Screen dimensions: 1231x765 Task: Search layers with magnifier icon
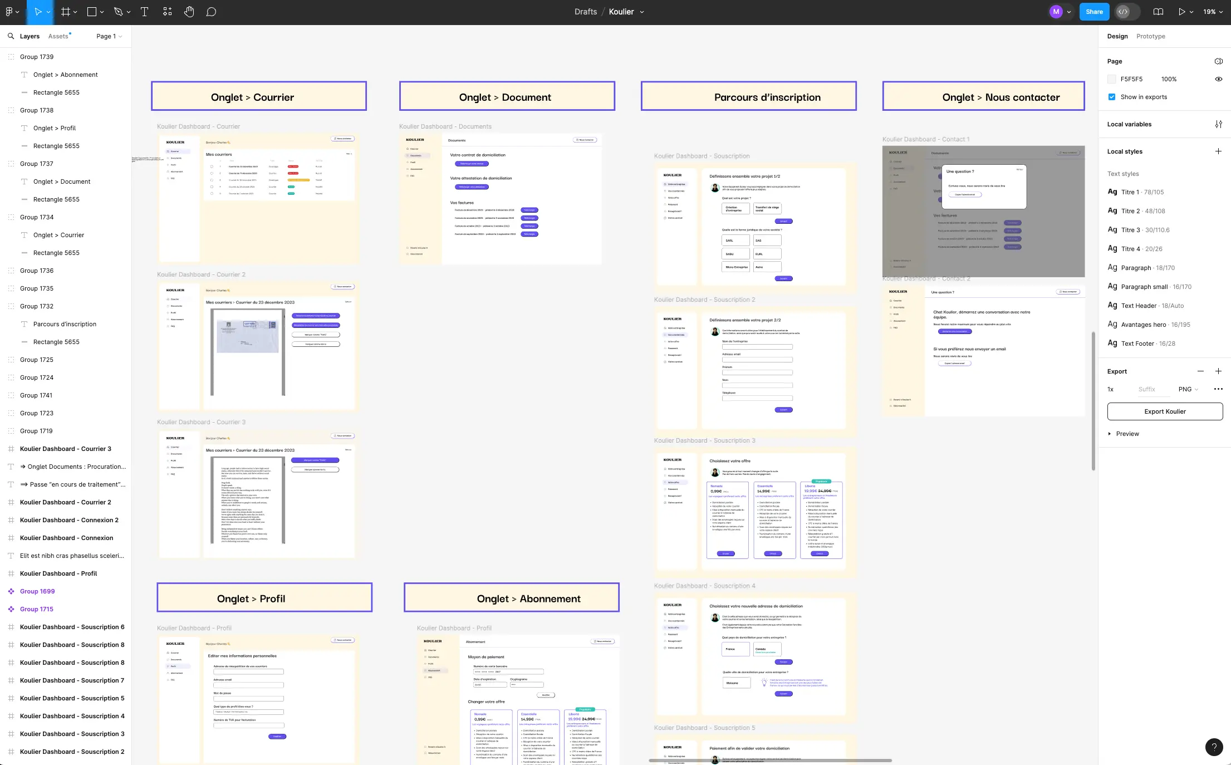pos(11,36)
